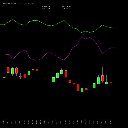Click the green candlestick for 24 Dec
This screenshot has width=128, height=128.
(x=54, y=80)
